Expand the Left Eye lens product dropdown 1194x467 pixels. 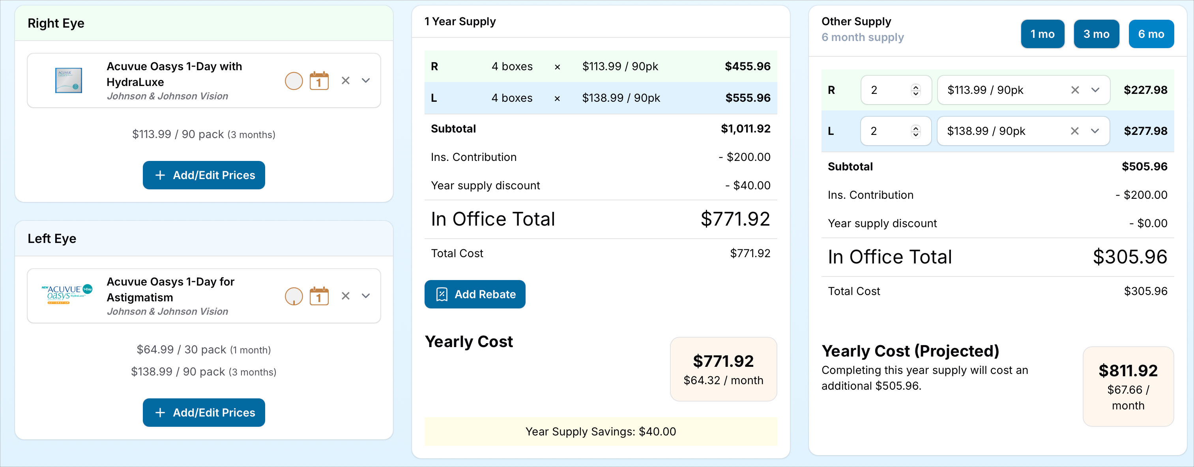tap(366, 296)
